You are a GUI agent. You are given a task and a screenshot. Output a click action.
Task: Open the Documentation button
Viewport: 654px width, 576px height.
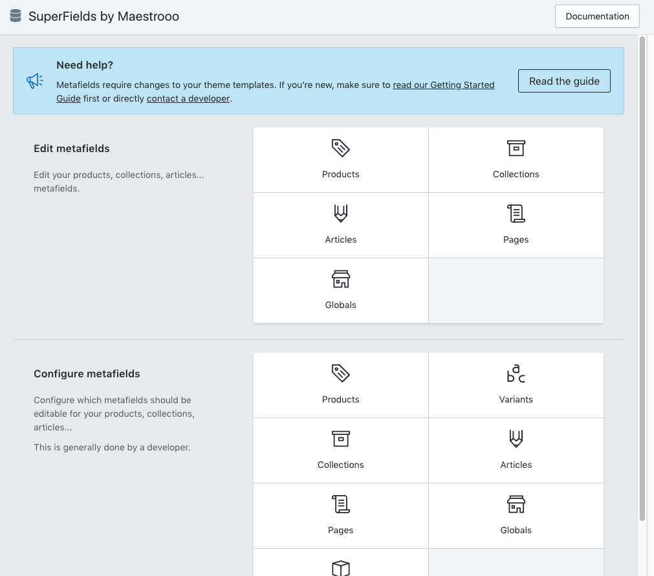click(x=597, y=16)
